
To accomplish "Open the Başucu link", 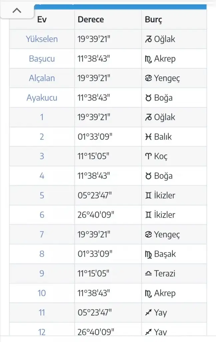I will point(42,59).
